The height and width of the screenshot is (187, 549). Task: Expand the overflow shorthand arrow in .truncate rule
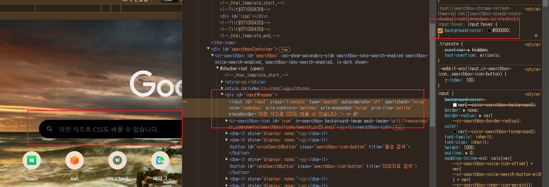click(x=469, y=50)
